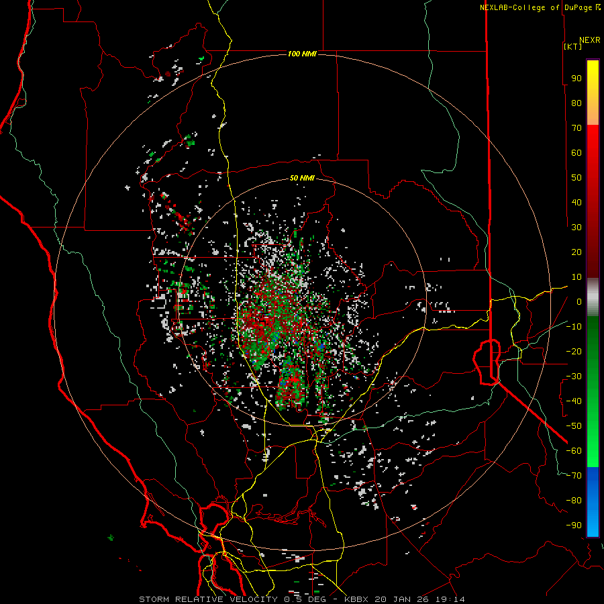Click the NEXLAB-College of DuPage label
This screenshot has height=604, width=604.
[x=536, y=7]
